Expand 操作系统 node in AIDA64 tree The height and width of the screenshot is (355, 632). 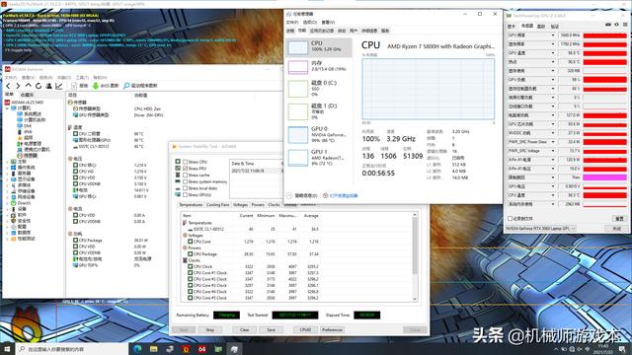7,168
